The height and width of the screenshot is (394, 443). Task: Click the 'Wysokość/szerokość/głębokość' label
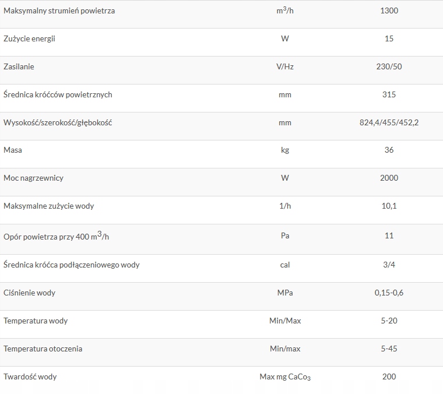click(58, 122)
